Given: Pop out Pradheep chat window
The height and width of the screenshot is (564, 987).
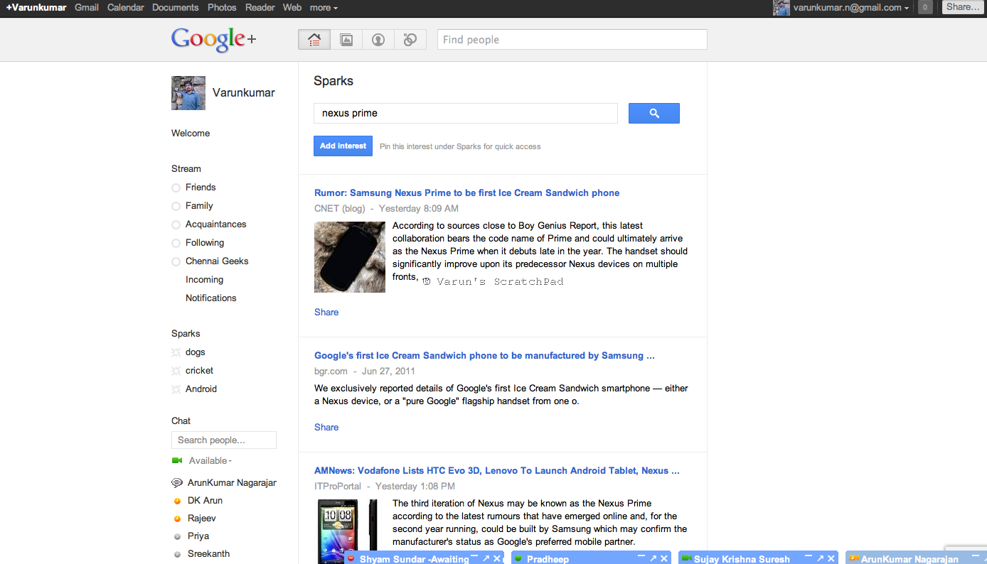Looking at the screenshot, I should (653, 559).
